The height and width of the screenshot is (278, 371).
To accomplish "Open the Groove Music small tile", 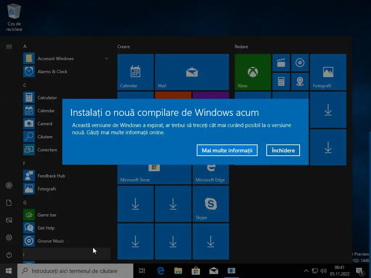I will pyautogui.click(x=300, y=63).
